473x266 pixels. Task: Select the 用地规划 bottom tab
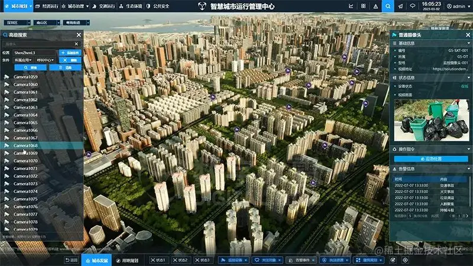coord(127,260)
